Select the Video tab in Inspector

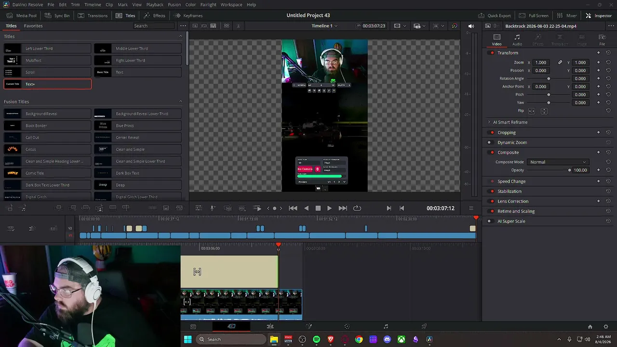[x=496, y=40]
